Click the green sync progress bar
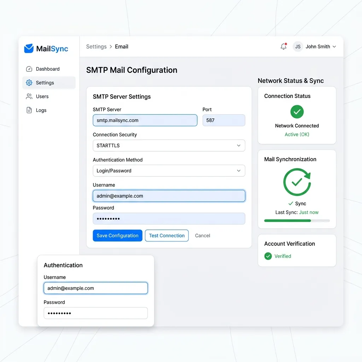The image size is (362, 362). point(297,221)
